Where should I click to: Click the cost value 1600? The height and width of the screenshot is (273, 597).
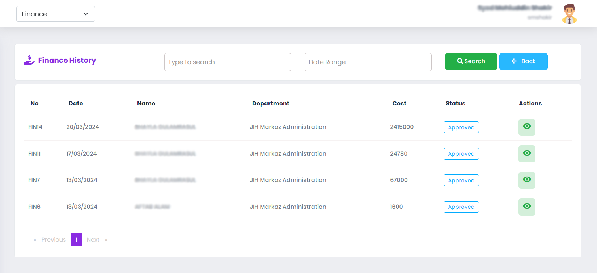point(396,207)
